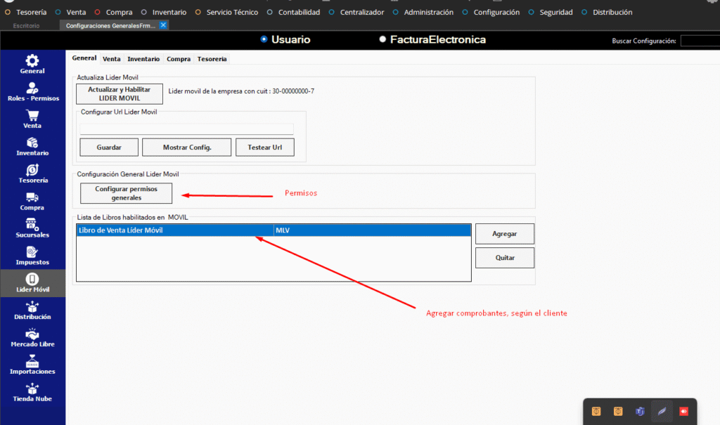Screen dimensions: 720x425
Task: Switch to the Tesoreria settings tab
Action: point(212,59)
